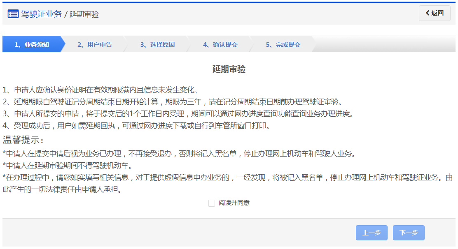
Task: Click the 阅读并同意 label text
Action: pos(234,203)
